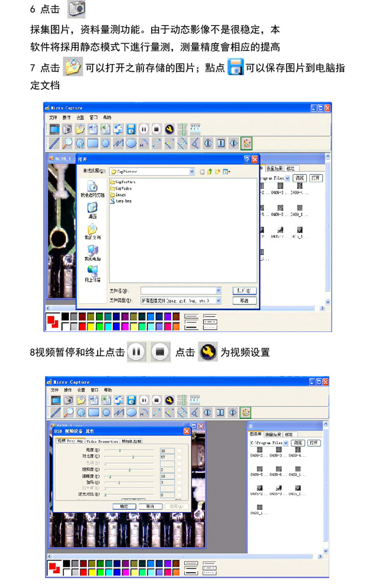Open 网上邻居 shortcut in 打开 dialog places bar
This screenshot has height=588, width=383.
tap(92, 274)
